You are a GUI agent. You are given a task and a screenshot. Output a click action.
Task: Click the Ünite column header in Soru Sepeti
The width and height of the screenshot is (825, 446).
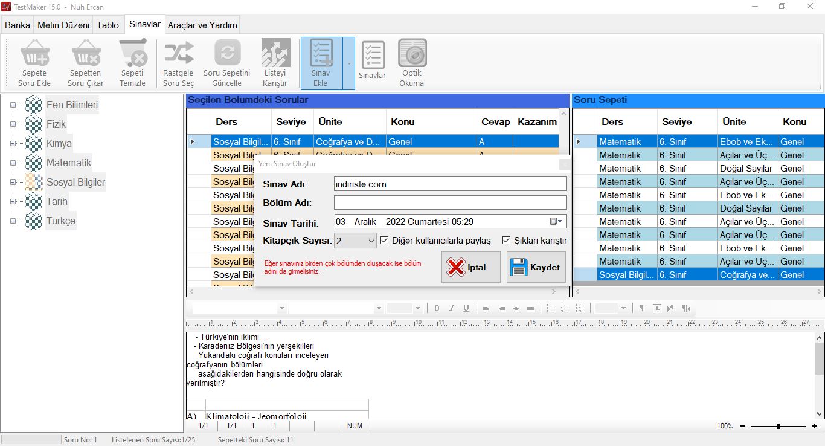(748, 121)
